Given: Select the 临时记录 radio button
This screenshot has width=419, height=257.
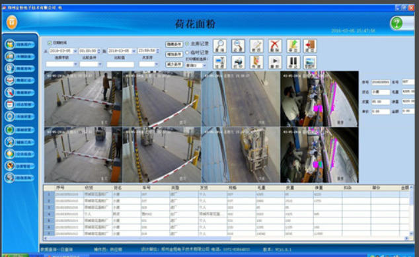Looking at the screenshot, I should pos(187,52).
